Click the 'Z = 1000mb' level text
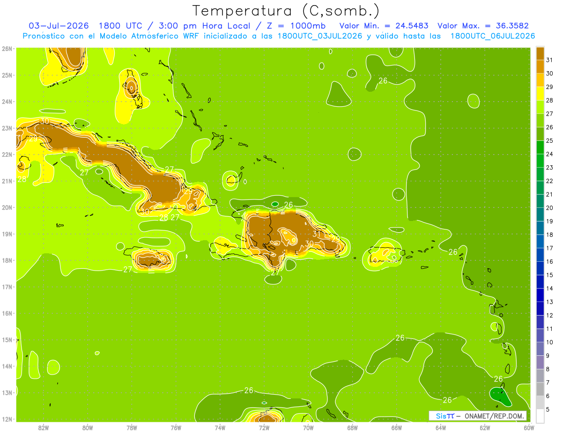Viewport: 562px width, 434px height. pyautogui.click(x=297, y=26)
